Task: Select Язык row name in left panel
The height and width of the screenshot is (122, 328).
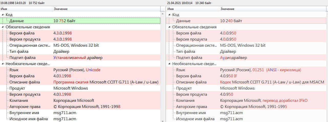Action: [14, 70]
